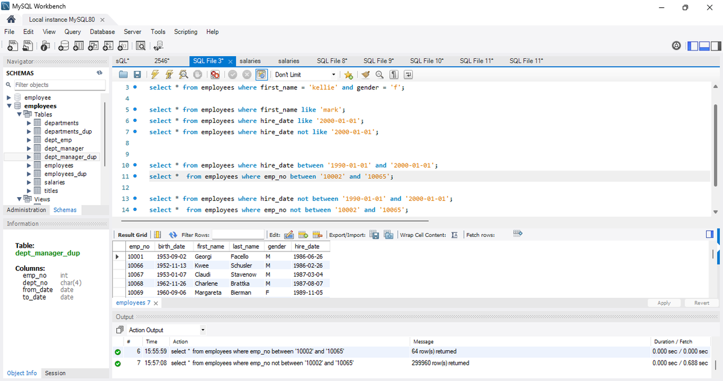This screenshot has width=723, height=381.
Task: Reconnect to the DBMS
Action: [158, 45]
